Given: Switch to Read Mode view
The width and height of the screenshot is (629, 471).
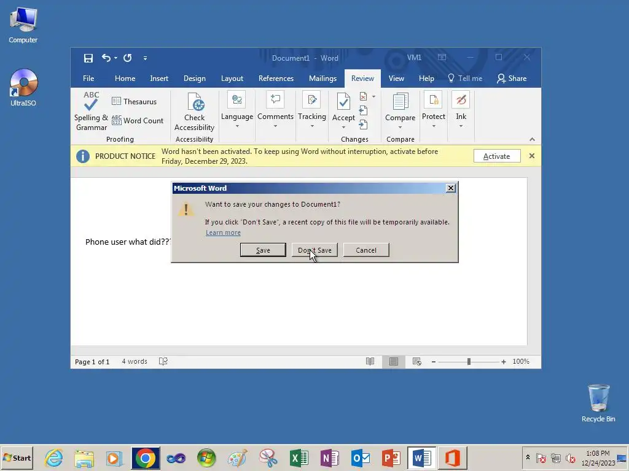Looking at the screenshot, I should 370,362.
